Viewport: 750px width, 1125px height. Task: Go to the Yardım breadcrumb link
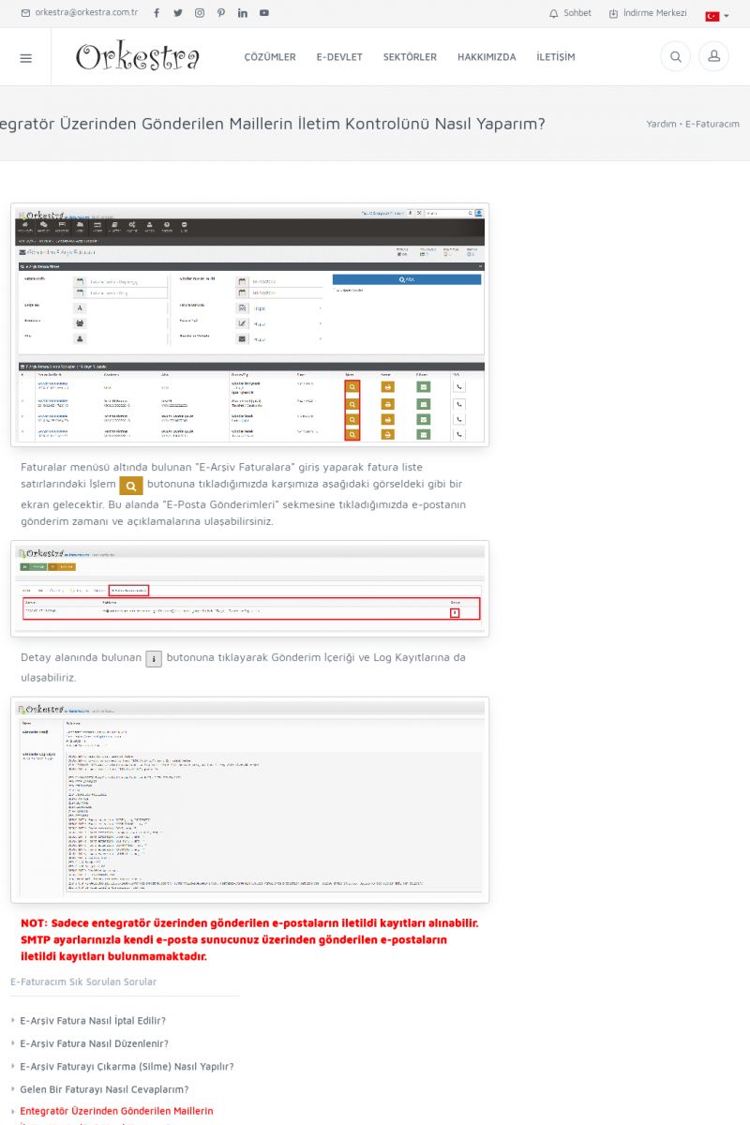661,124
